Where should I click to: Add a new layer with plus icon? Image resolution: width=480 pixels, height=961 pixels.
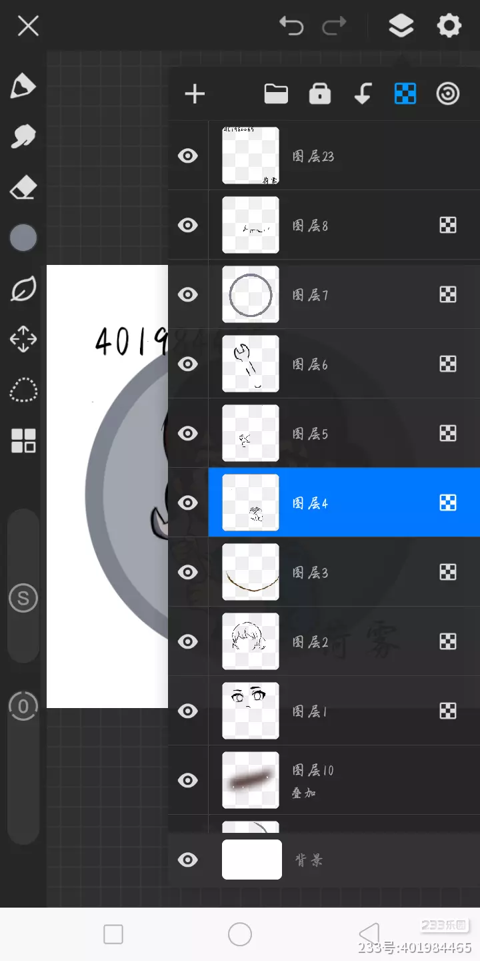[195, 94]
